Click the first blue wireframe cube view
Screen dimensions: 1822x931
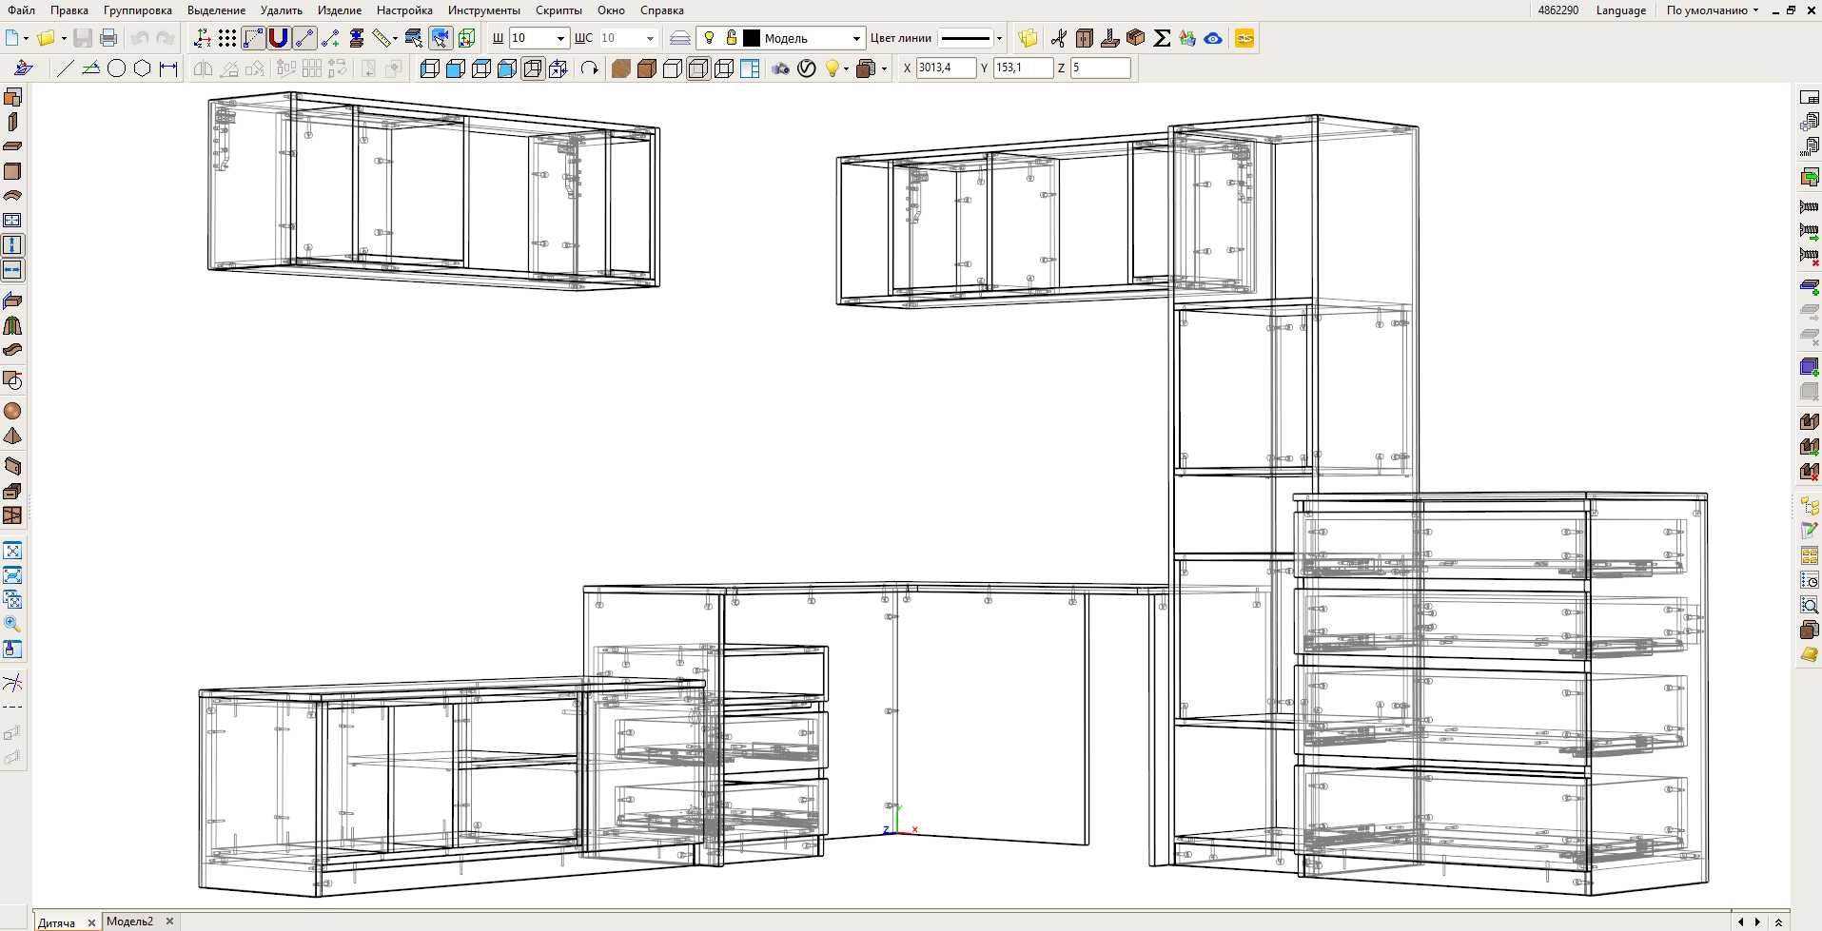click(430, 68)
